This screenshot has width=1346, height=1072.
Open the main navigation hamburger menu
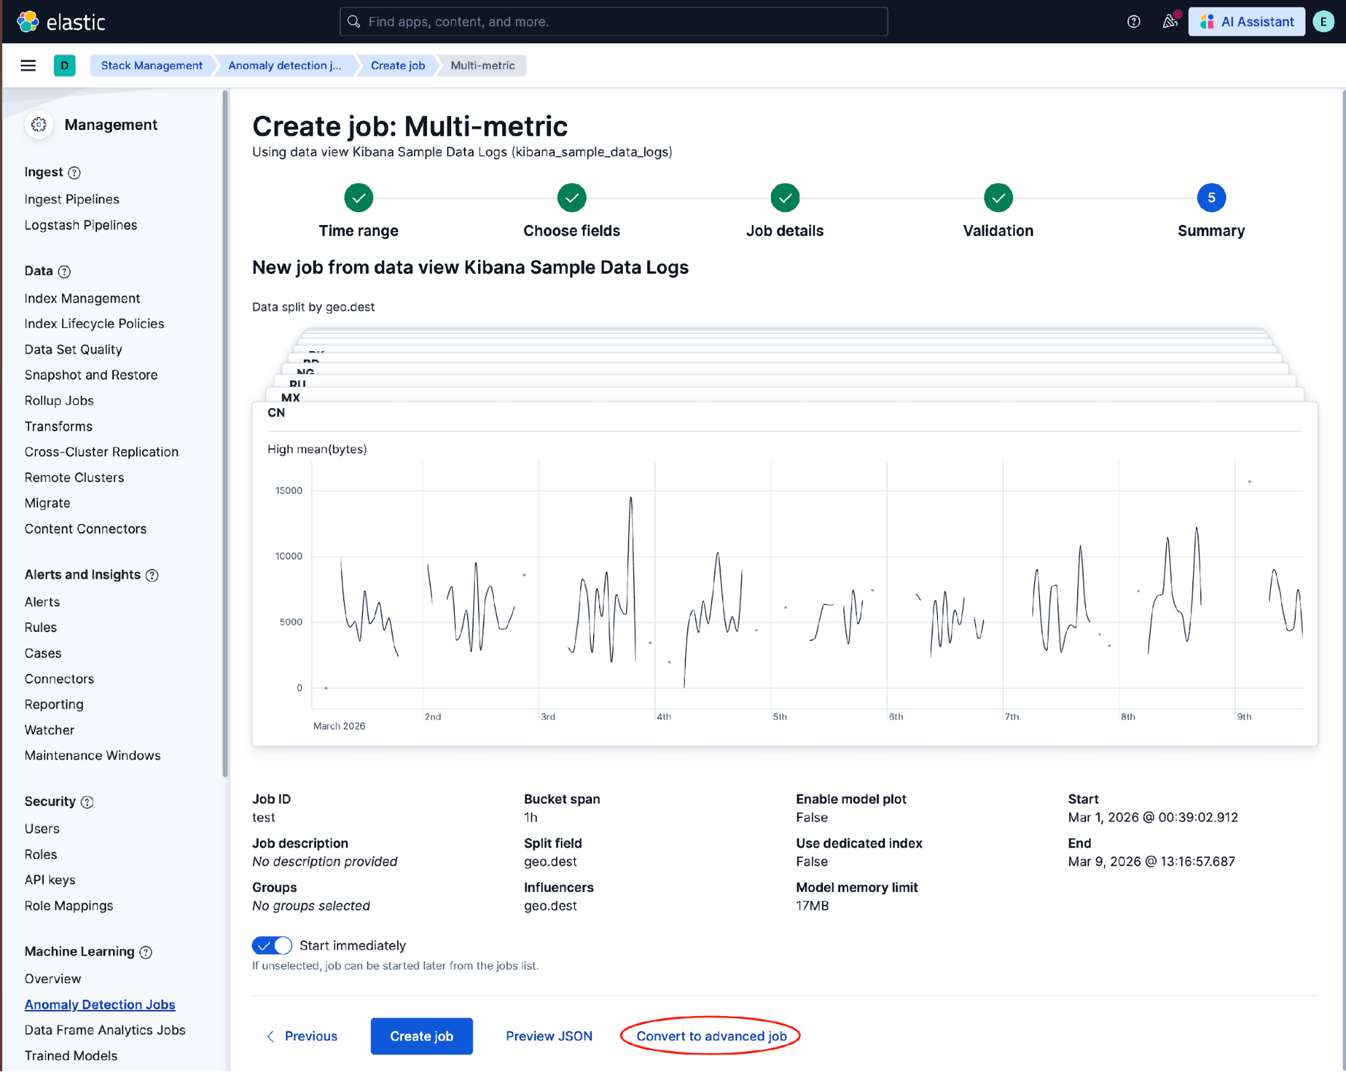tap(28, 65)
